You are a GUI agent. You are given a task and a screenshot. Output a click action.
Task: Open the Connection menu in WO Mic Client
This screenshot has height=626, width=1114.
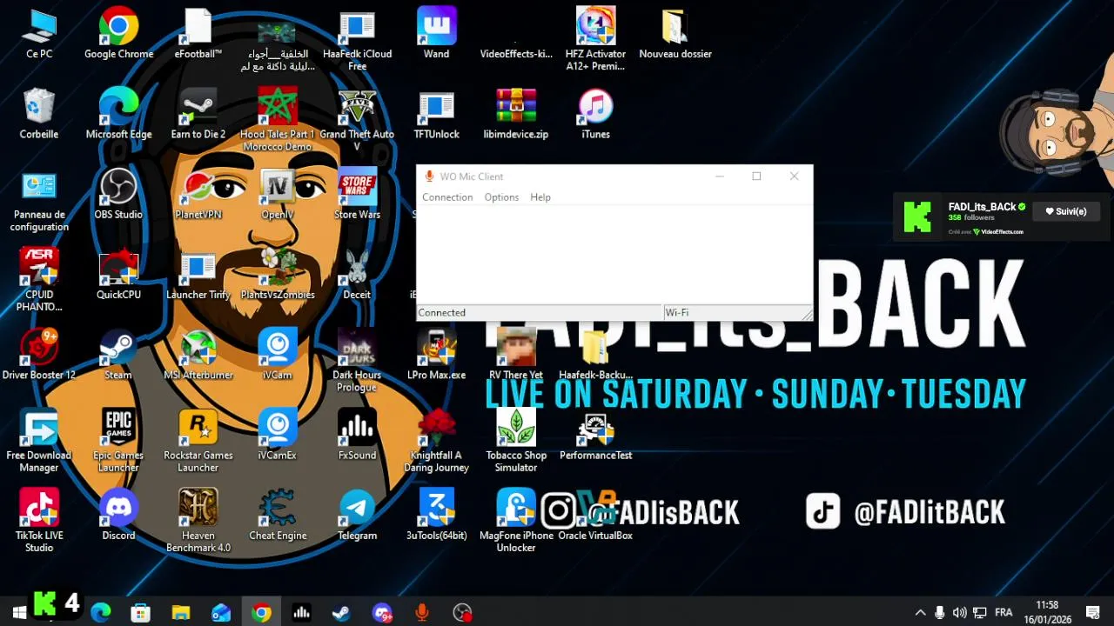click(x=447, y=197)
